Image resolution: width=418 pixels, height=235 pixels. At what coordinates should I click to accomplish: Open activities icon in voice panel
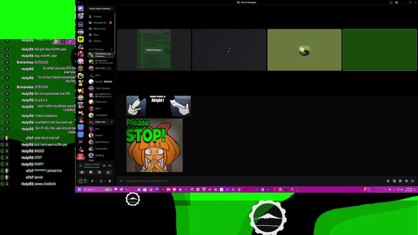100,172
